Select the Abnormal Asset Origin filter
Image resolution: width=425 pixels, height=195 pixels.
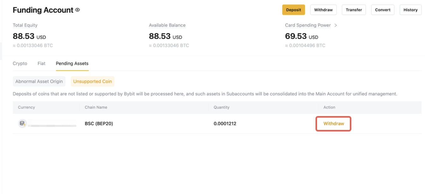[39, 81]
